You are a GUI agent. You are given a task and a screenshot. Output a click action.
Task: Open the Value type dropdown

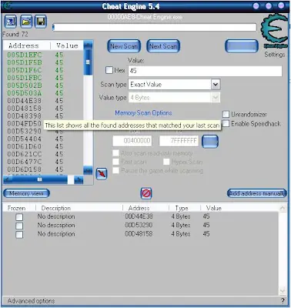point(216,98)
